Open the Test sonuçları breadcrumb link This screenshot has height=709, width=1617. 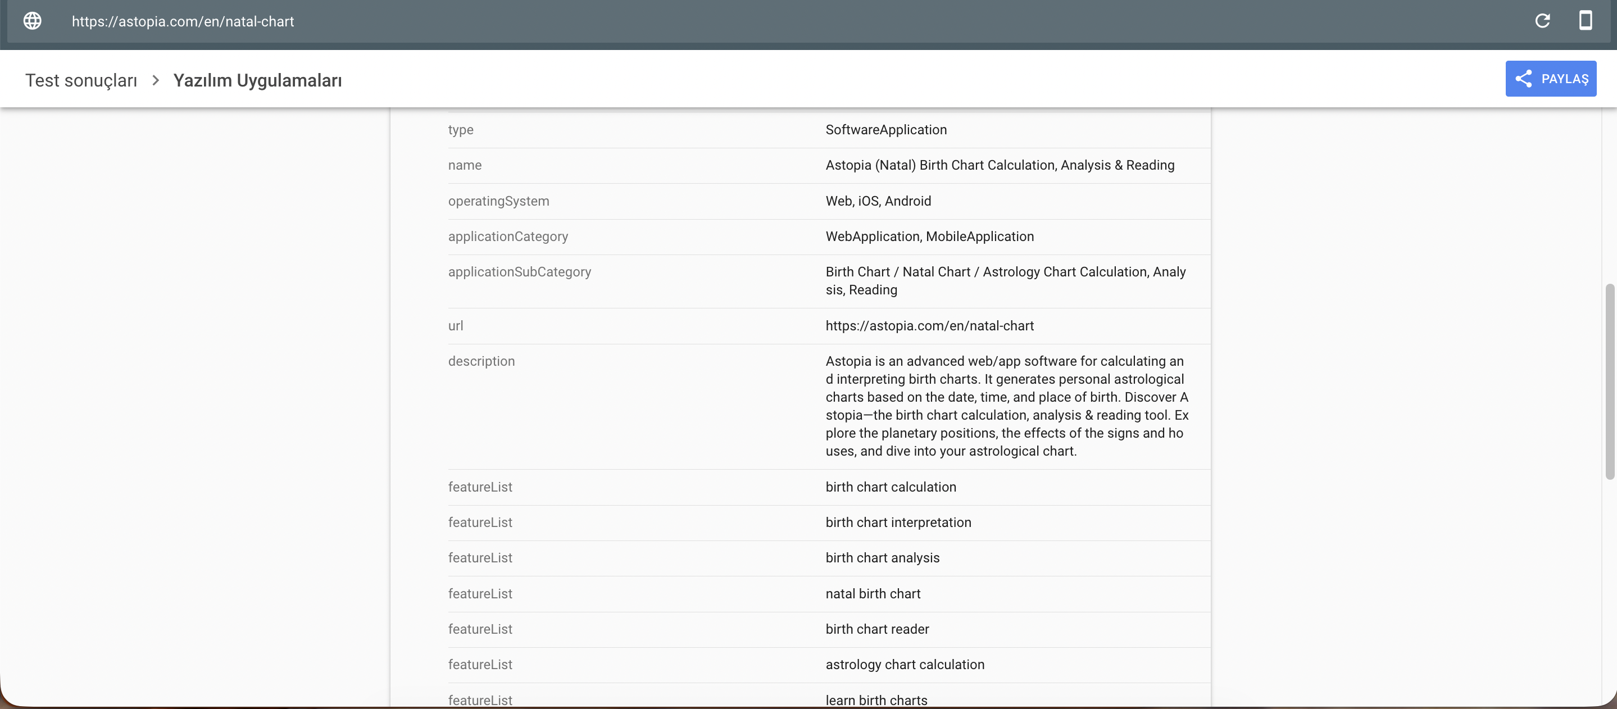(x=81, y=80)
